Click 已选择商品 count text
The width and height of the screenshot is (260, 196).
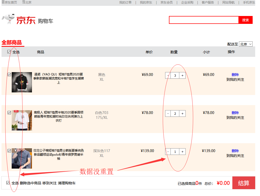coord(190,183)
